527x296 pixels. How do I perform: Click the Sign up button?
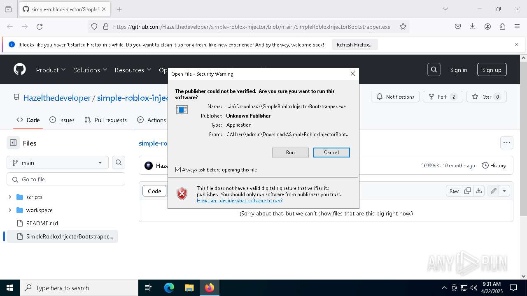pyautogui.click(x=492, y=70)
